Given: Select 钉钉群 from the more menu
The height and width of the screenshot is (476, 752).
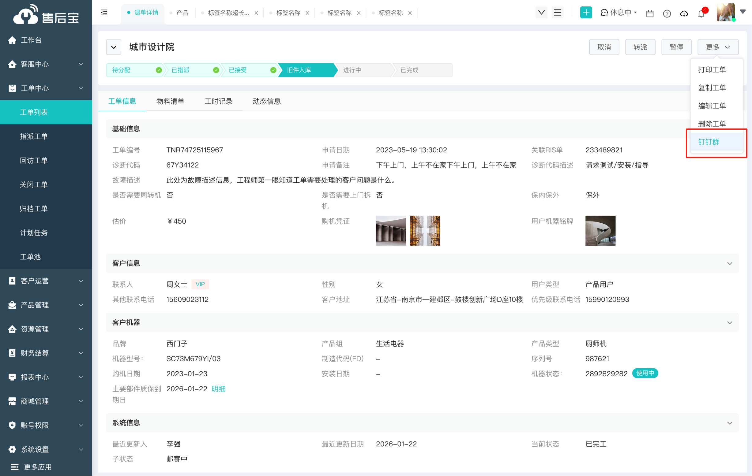Looking at the screenshot, I should pos(709,142).
